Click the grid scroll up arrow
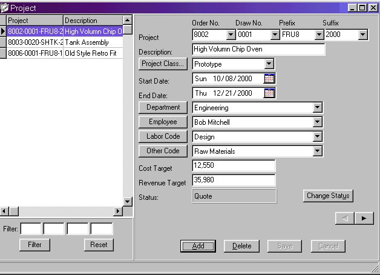The image size is (380, 275). (128, 20)
